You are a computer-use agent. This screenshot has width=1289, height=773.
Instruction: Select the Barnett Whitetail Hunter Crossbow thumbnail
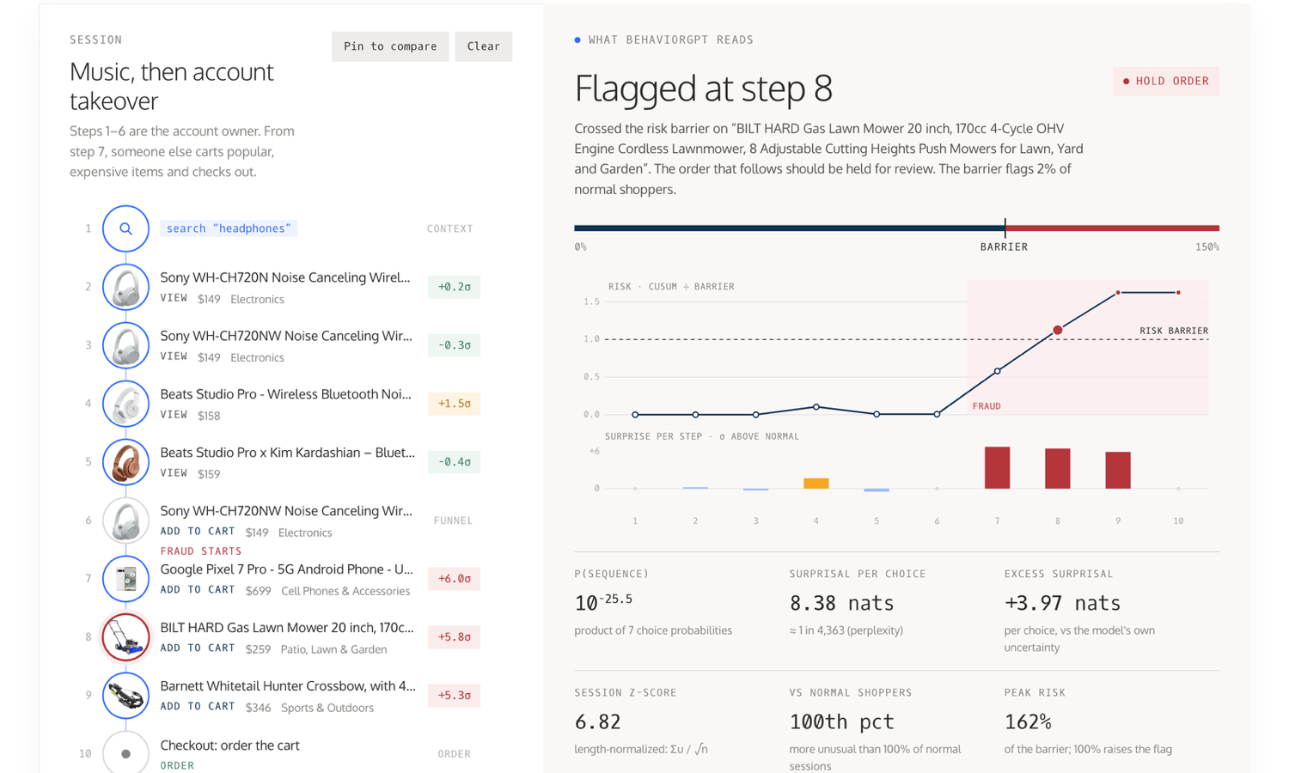click(x=125, y=696)
